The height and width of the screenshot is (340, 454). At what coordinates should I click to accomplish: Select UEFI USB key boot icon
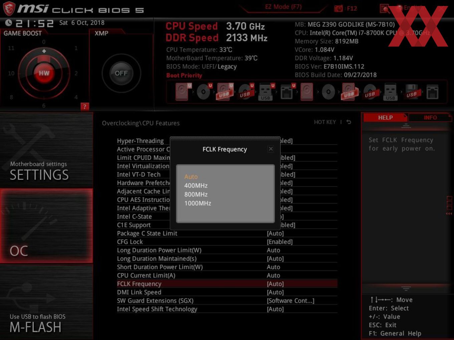pos(267,92)
